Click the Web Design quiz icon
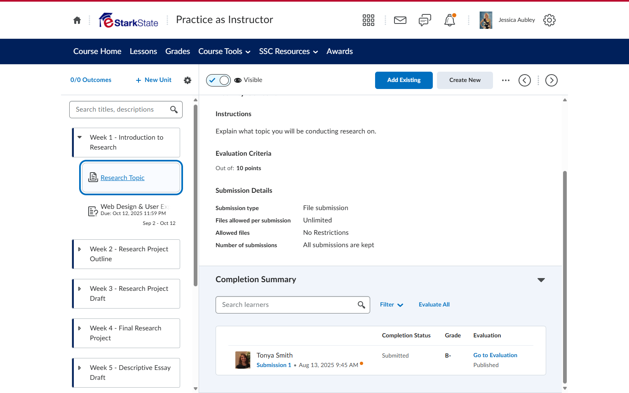This screenshot has height=393, width=629. (x=93, y=211)
